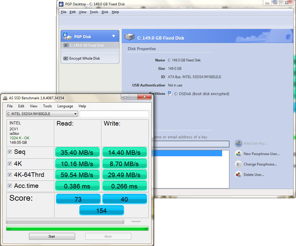
Task: Click the disk drive icon in header
Action: click(130, 37)
